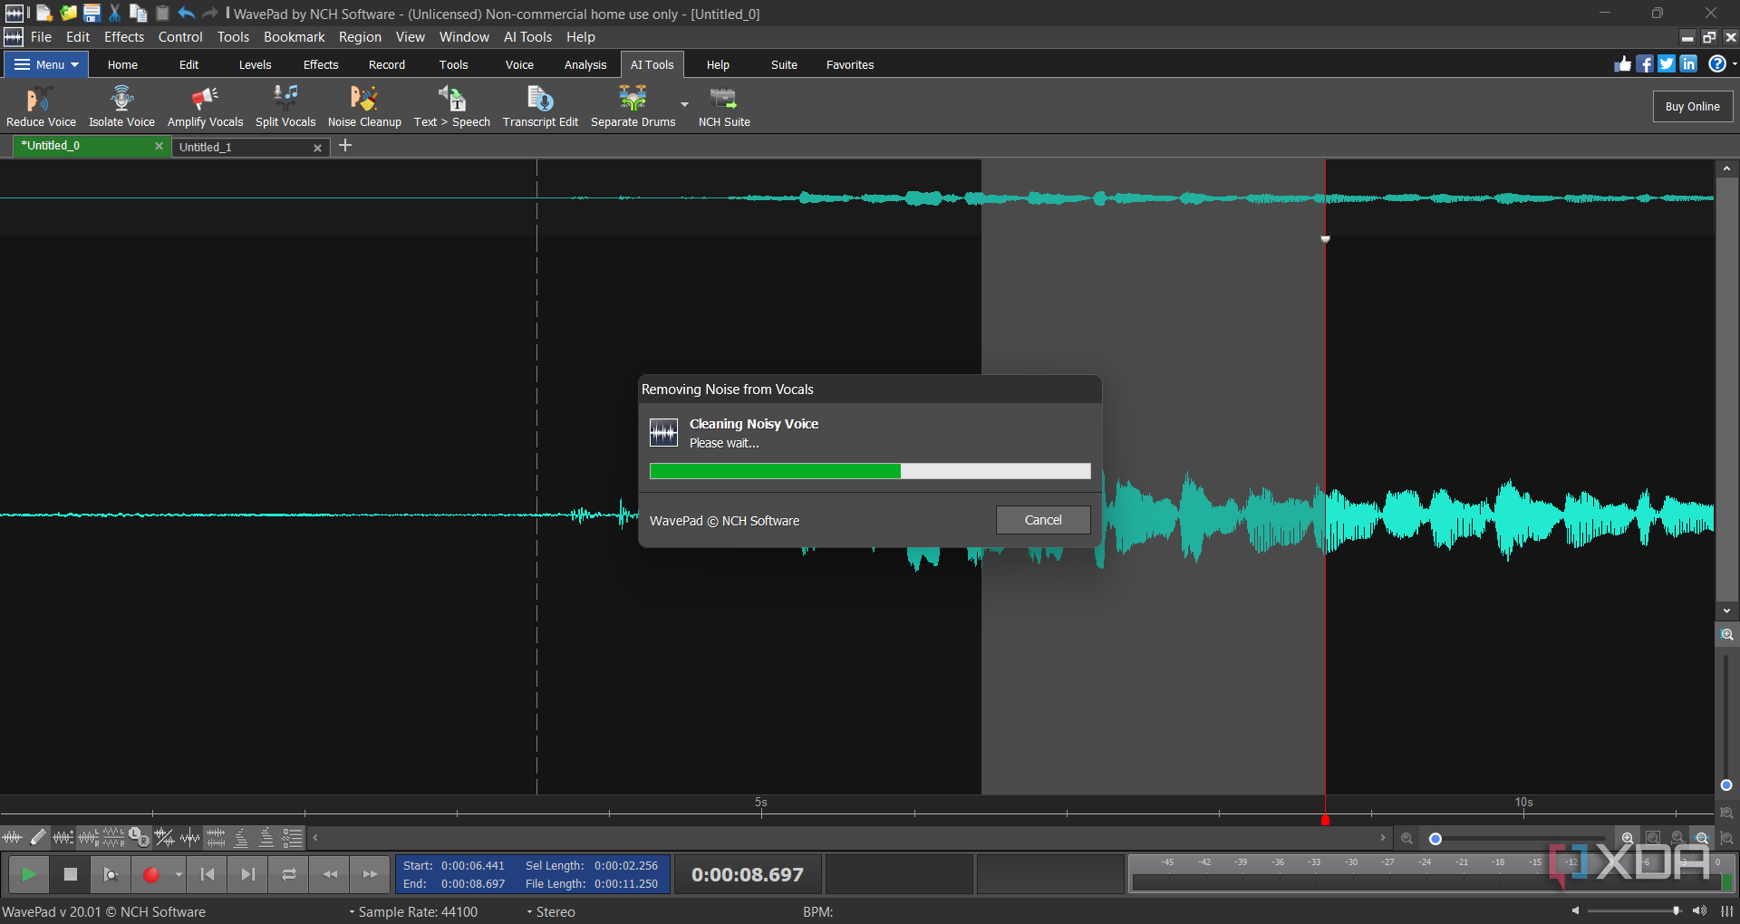
Task: Click the Save icon in quick access toolbar
Action: pos(92,13)
